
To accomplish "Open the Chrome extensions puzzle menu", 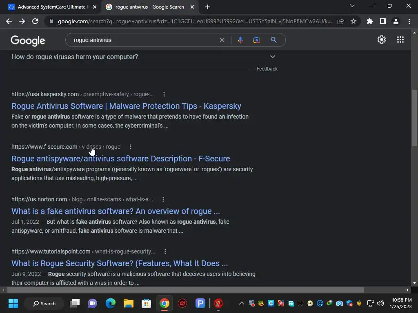I will pyautogui.click(x=370, y=21).
